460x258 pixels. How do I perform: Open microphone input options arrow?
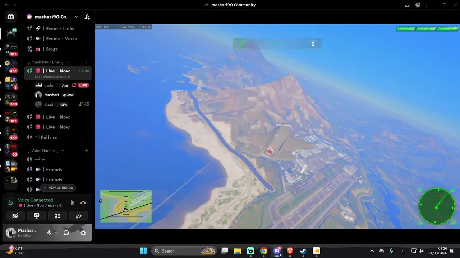click(x=56, y=233)
